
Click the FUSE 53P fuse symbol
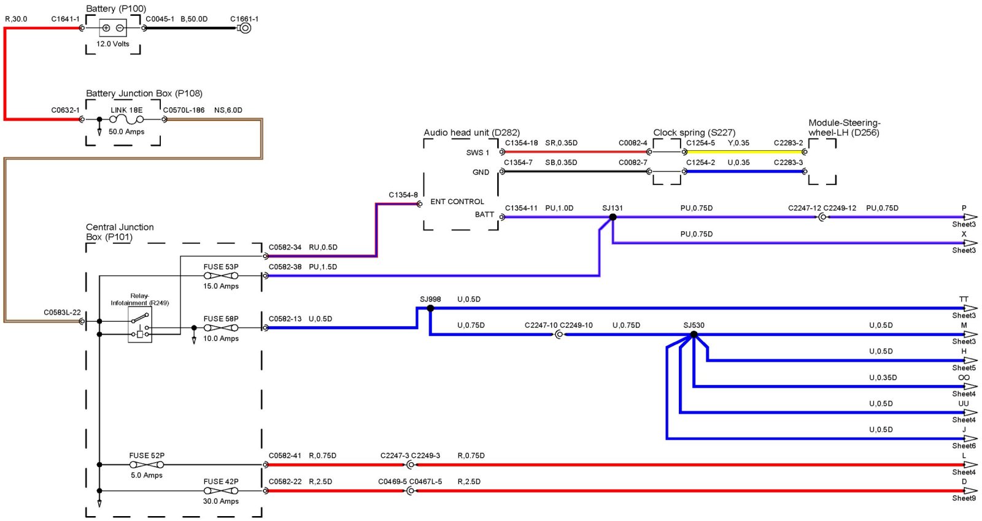[x=221, y=276]
